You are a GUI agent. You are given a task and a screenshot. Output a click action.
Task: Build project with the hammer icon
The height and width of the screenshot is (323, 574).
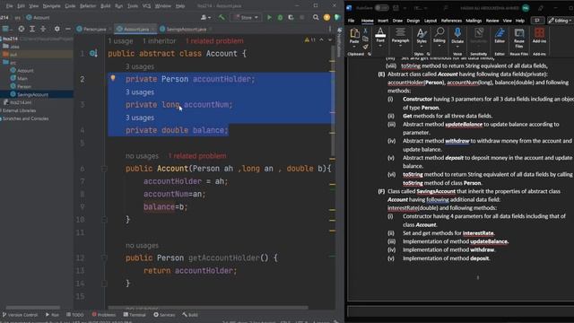point(222,17)
